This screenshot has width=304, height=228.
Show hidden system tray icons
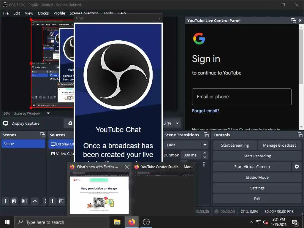tap(251, 222)
